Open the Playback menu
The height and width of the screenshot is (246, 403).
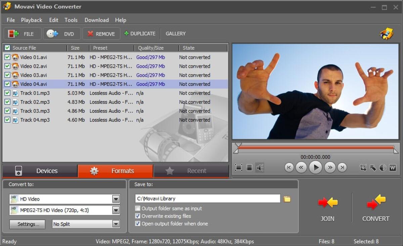pos(31,20)
